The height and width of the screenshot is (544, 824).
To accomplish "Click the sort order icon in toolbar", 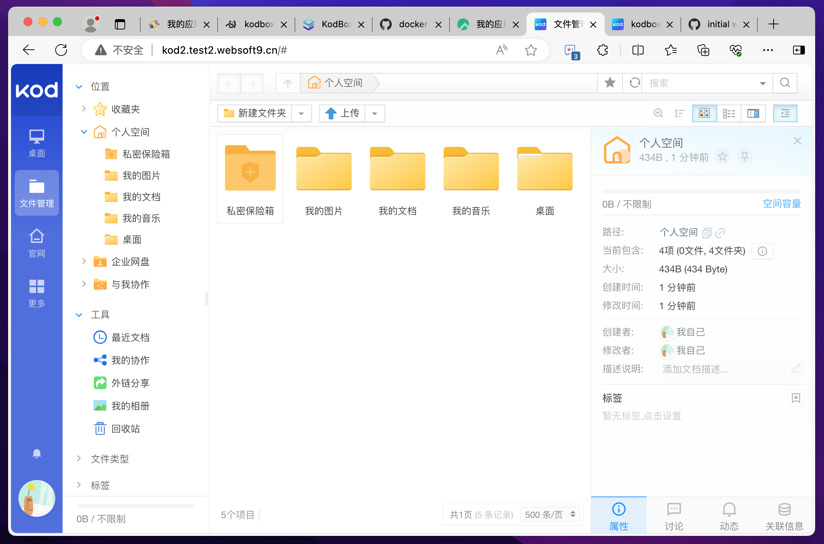I will [x=679, y=113].
